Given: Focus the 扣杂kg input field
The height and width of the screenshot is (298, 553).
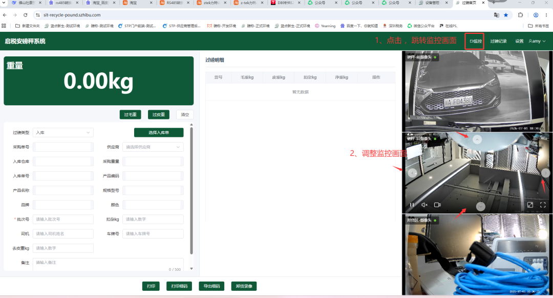Looking at the screenshot, I should [153, 219].
